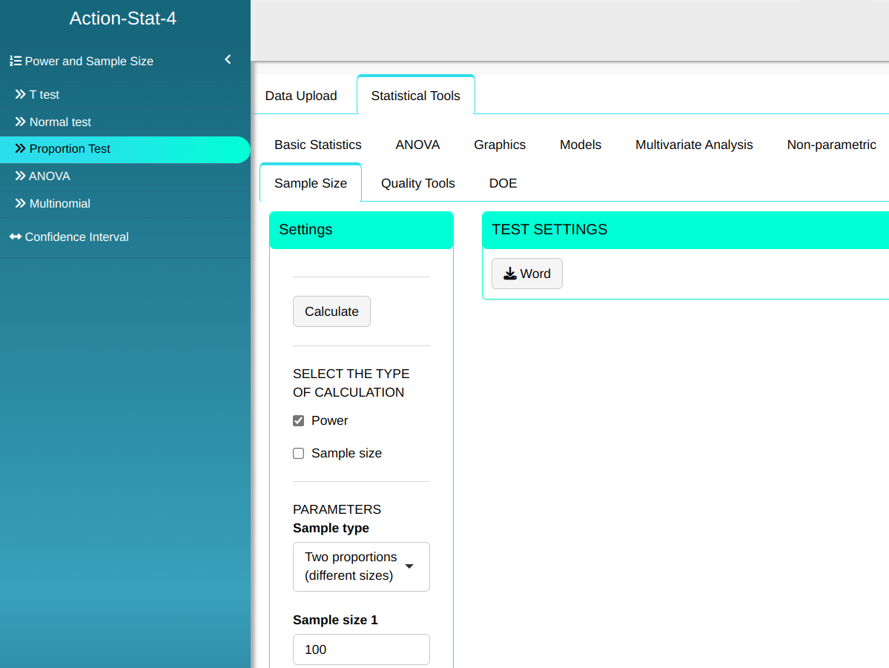The image size is (889, 668).
Task: Uncheck the Power checkbox
Action: [299, 421]
